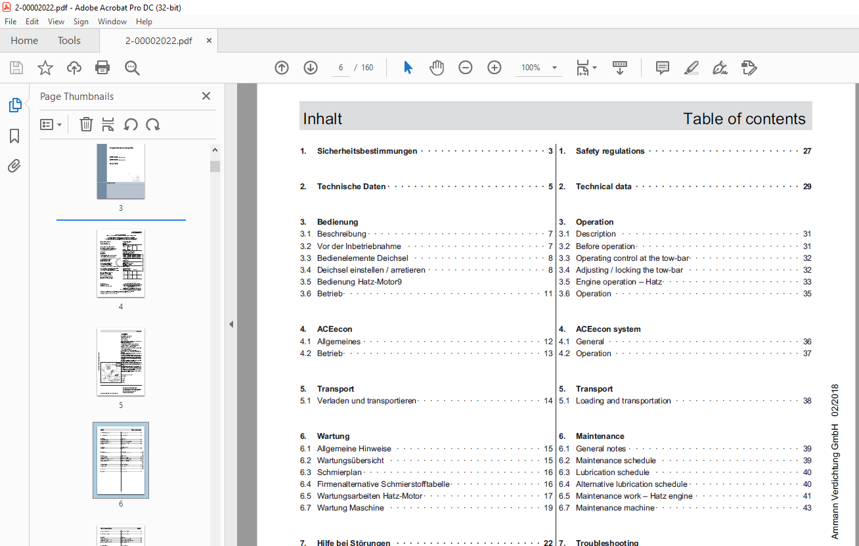Close the 2-00002022.pdf tab

tap(209, 41)
